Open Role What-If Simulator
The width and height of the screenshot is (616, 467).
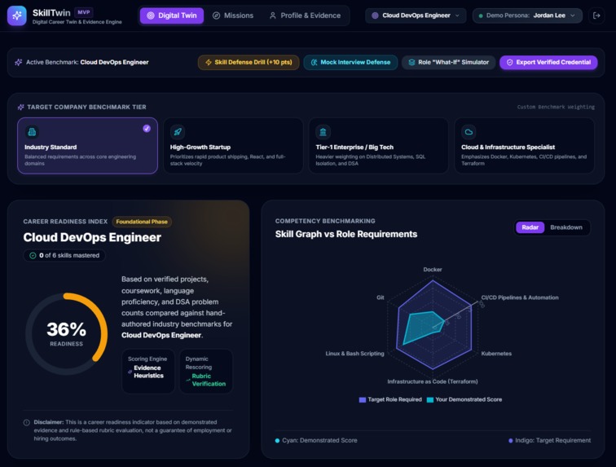click(x=448, y=63)
